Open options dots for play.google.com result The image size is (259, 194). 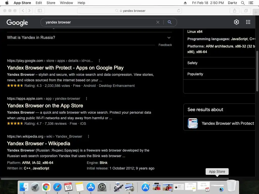[x=99, y=61]
